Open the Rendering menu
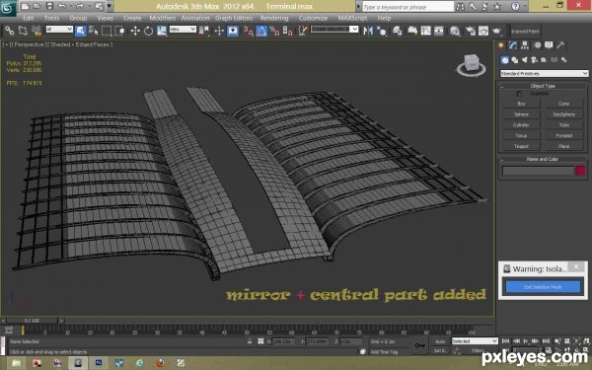 tap(274, 18)
